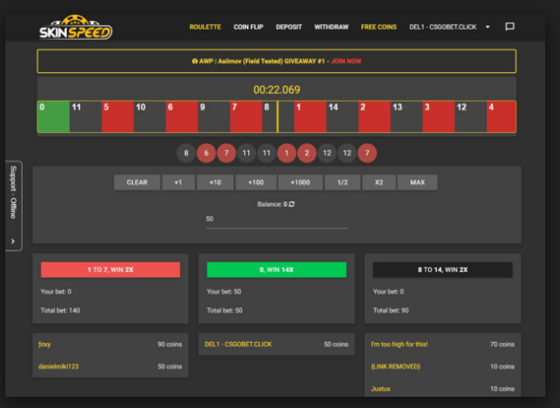Open the Roulette page
This screenshot has width=560, height=408.
206,27
